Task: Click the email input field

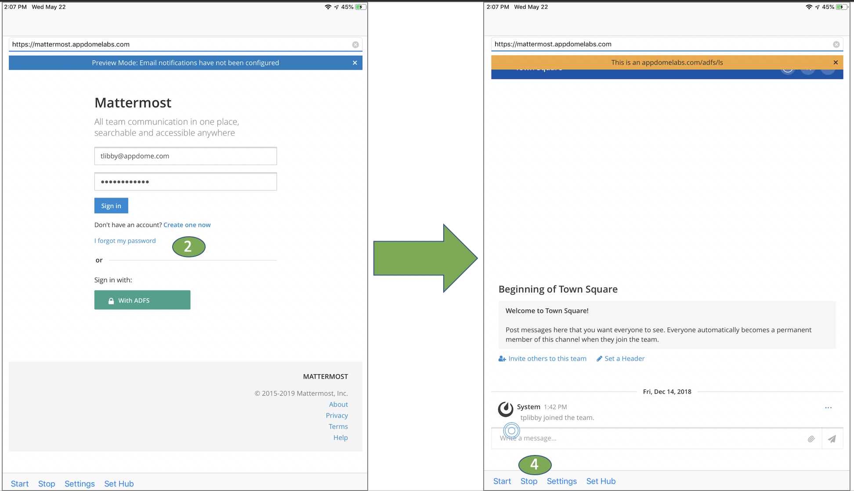Action: coord(185,155)
